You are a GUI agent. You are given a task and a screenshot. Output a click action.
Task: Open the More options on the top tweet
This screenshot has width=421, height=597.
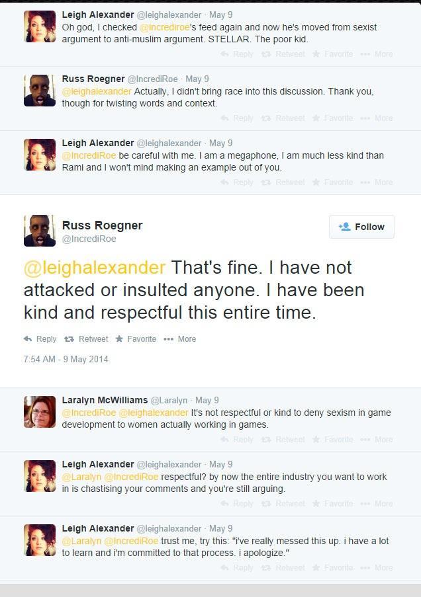(x=368, y=54)
